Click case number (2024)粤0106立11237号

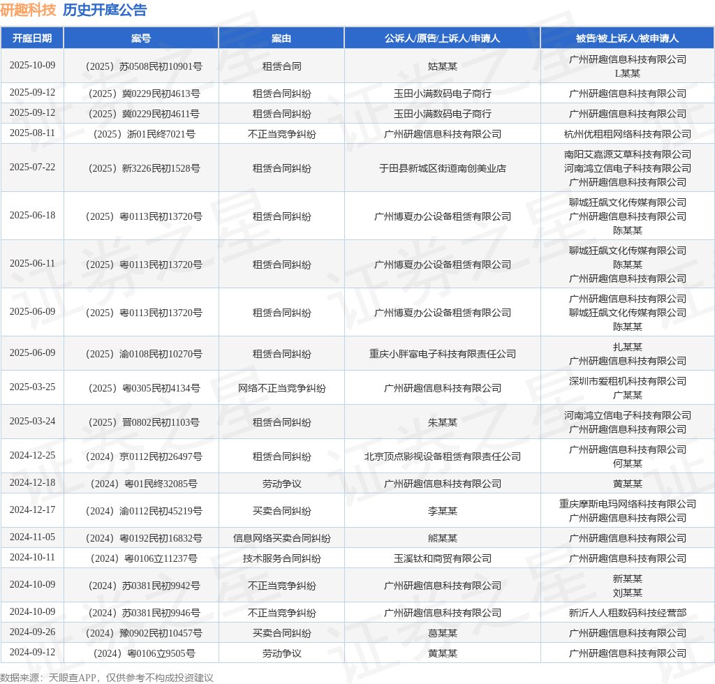[x=144, y=558]
